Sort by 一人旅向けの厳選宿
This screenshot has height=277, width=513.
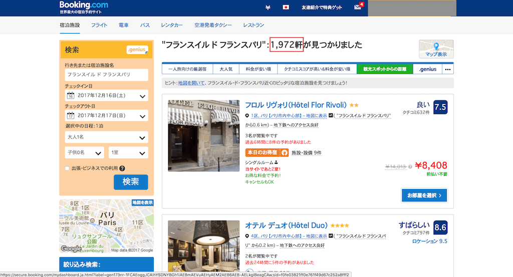[187, 69]
